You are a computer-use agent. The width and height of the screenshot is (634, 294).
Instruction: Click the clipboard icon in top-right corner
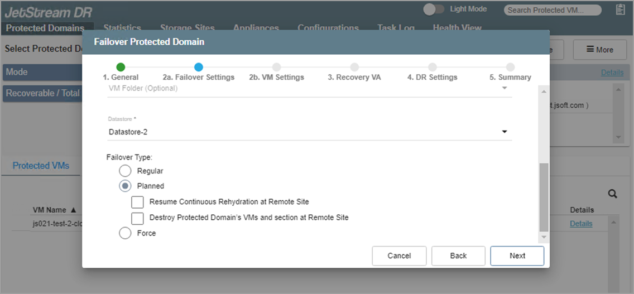point(620,9)
